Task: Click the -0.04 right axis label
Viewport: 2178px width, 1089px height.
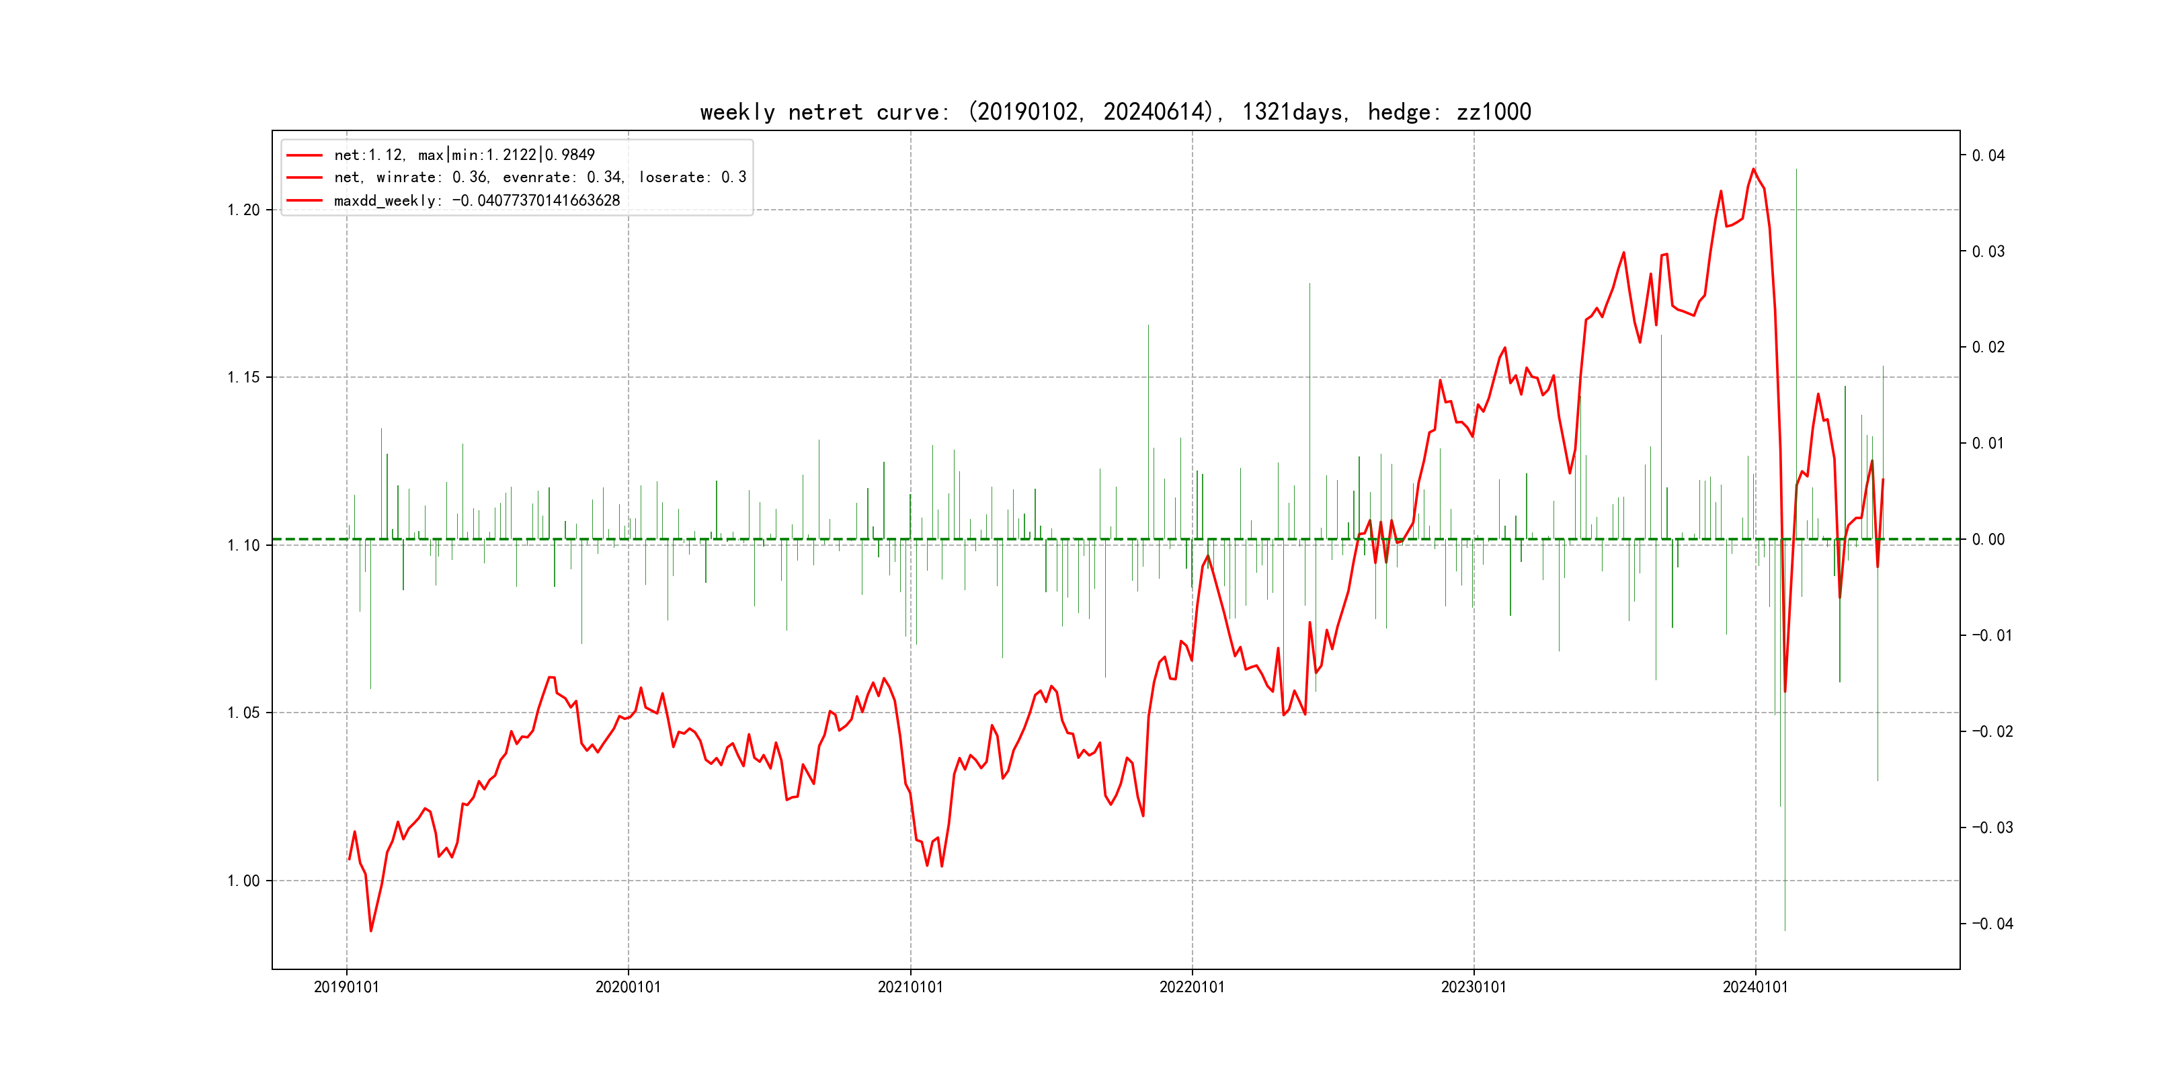Action: (1992, 924)
